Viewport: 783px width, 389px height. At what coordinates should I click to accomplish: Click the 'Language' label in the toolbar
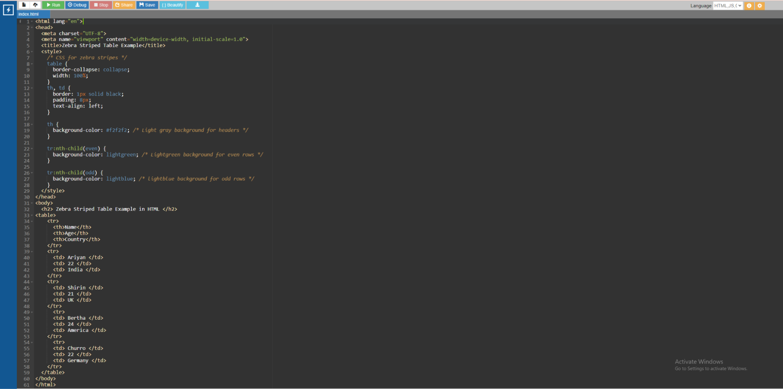tap(701, 6)
